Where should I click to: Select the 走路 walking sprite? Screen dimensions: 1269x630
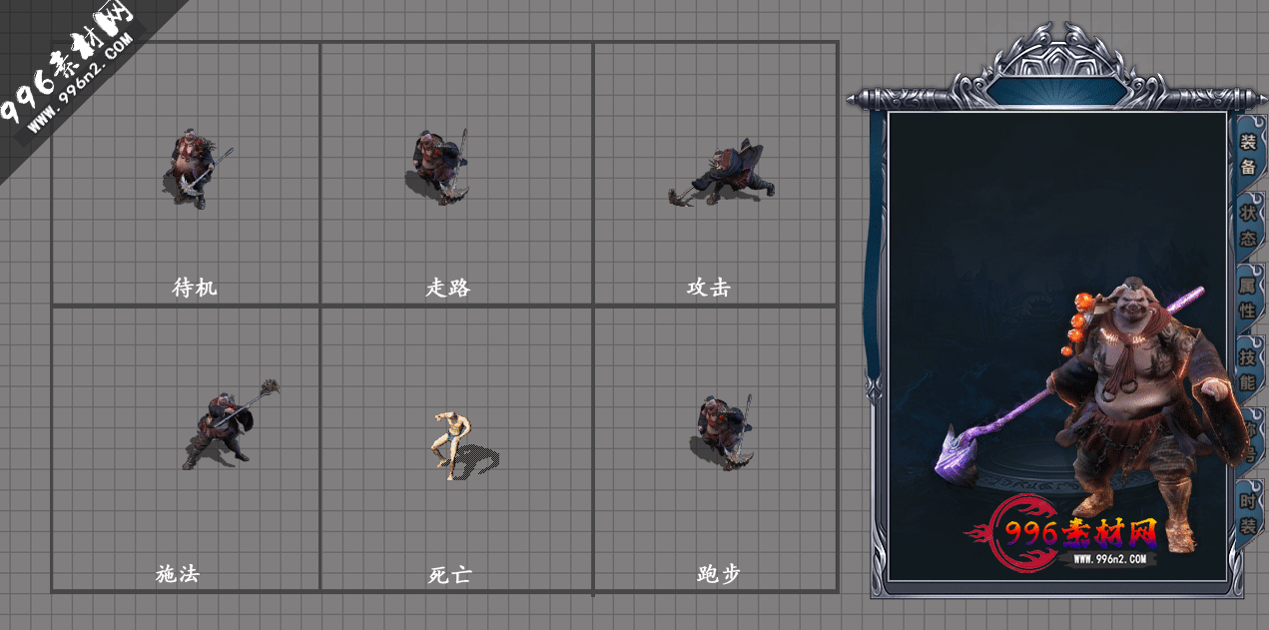tap(439, 166)
